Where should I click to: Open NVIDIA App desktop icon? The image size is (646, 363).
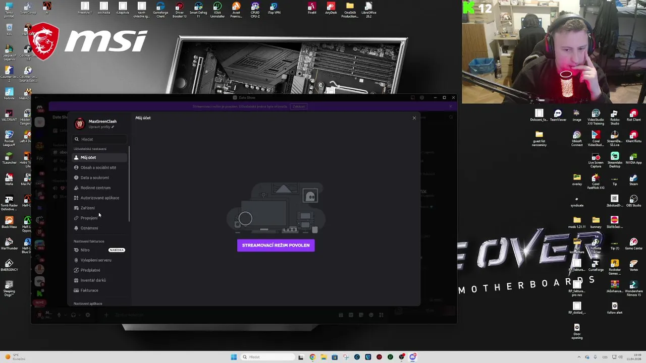(633, 158)
